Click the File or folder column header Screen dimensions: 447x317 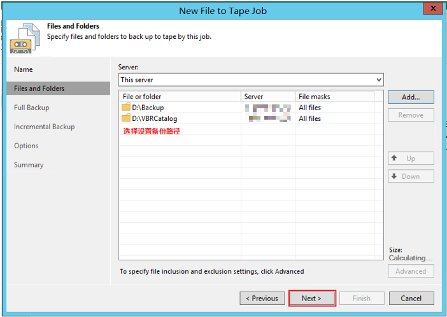pos(180,97)
